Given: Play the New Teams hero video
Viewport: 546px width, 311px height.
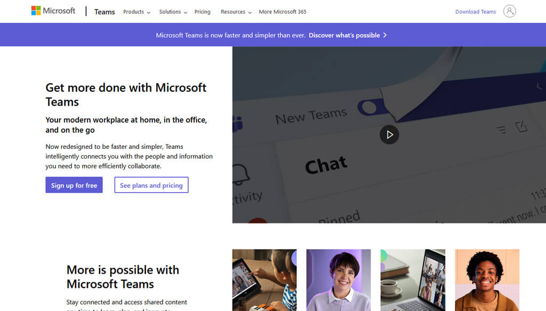Looking at the screenshot, I should click(389, 134).
